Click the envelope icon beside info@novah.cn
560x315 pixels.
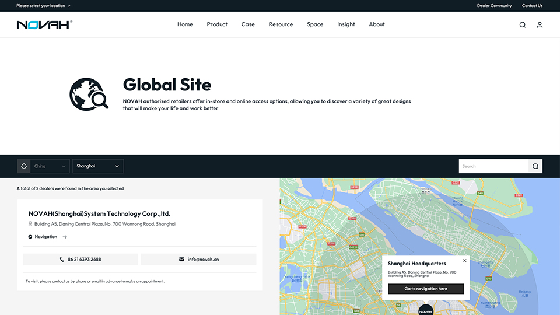pos(181,259)
